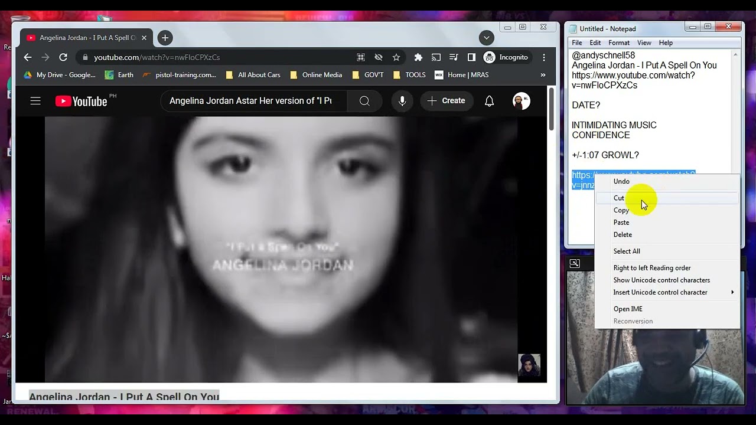Open the tab search dropdown arrow
Viewport: 756px width, 425px height.
(486, 38)
